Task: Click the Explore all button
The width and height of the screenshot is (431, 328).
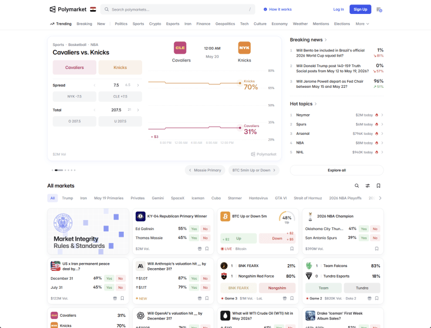Action: 337,170
